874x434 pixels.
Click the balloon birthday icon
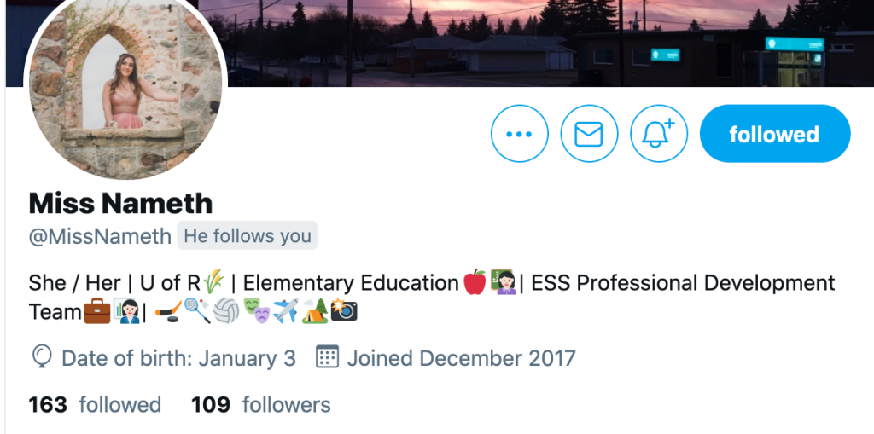(42, 357)
